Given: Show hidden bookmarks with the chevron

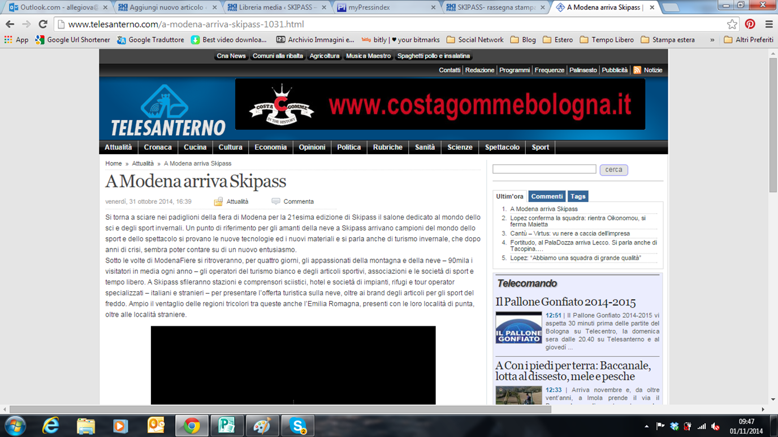Looking at the screenshot, I should 712,40.
